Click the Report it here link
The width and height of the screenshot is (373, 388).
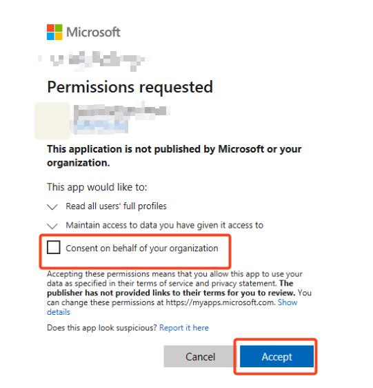(184, 328)
